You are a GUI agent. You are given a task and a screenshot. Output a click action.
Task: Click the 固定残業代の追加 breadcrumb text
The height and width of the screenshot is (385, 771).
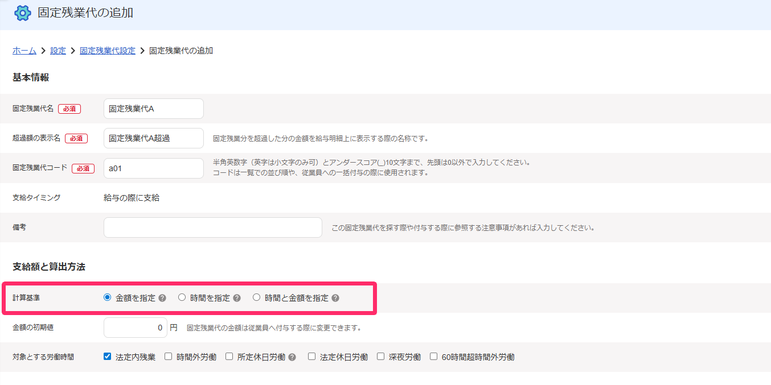pyautogui.click(x=181, y=51)
